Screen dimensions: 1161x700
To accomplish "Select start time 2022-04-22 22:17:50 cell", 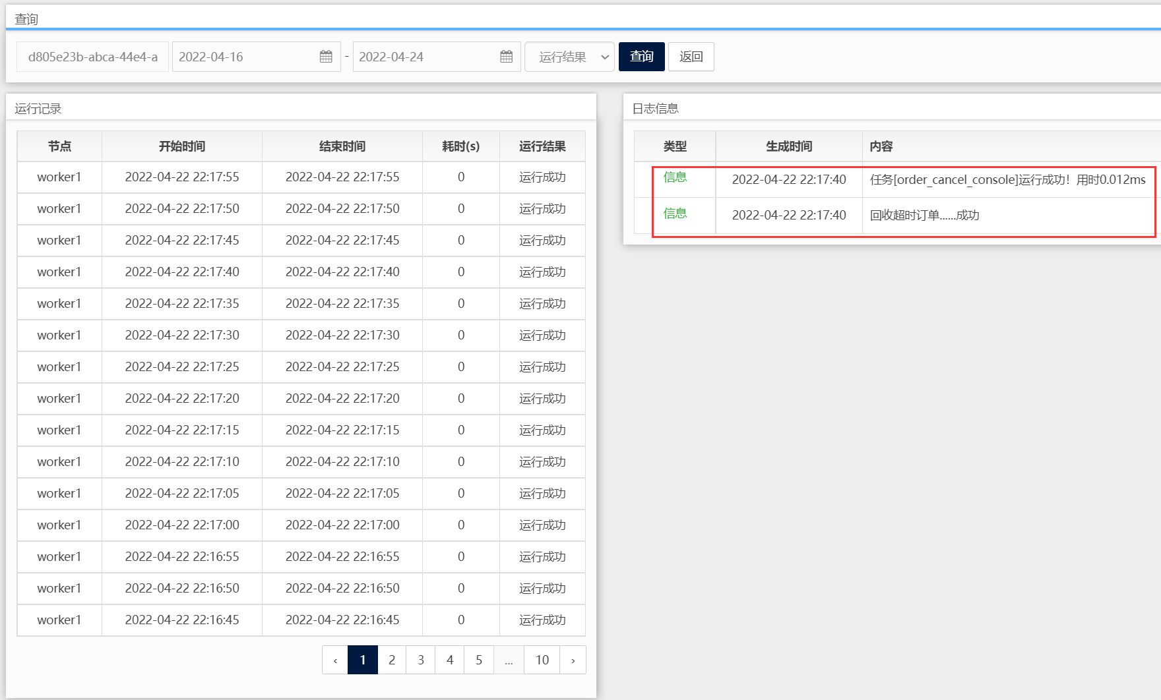I will tap(182, 209).
